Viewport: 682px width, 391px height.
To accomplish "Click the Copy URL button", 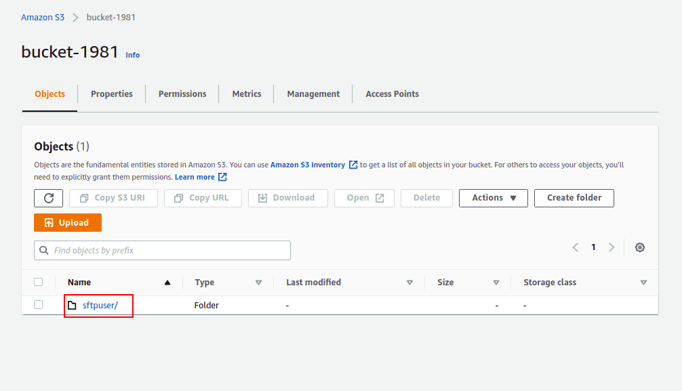I will coord(203,198).
